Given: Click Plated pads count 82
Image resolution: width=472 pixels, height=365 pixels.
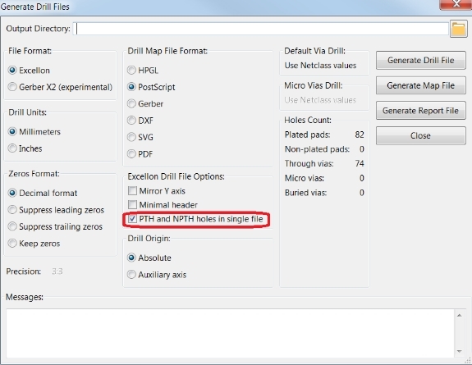Looking at the screenshot, I should (360, 135).
